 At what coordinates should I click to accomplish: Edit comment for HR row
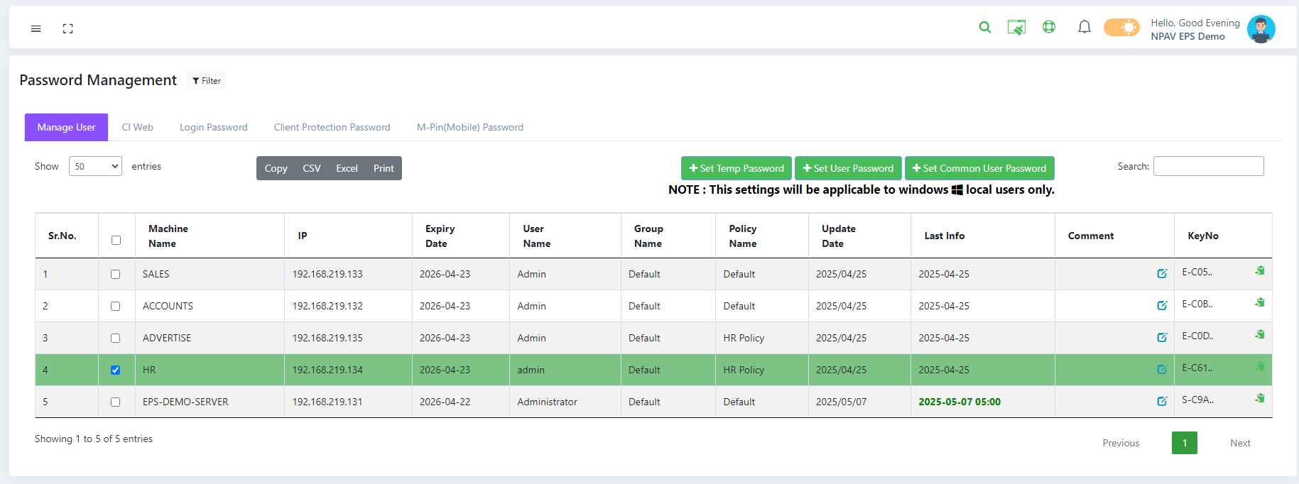(1162, 369)
